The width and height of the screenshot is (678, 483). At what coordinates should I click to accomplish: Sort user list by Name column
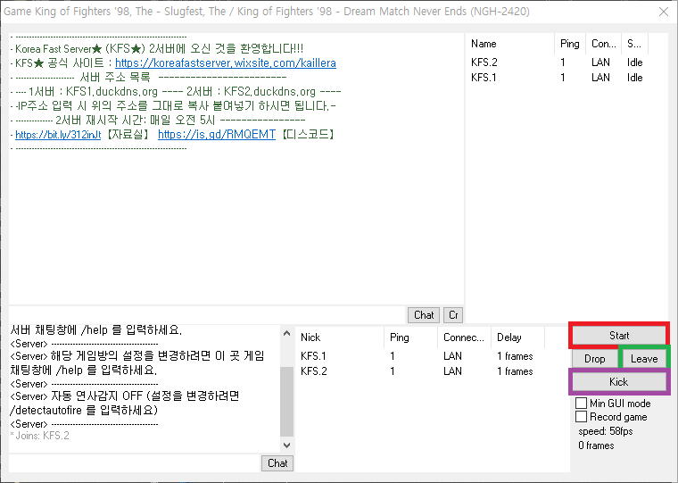pyautogui.click(x=510, y=44)
